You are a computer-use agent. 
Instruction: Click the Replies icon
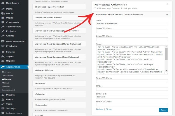pos(3,61)
